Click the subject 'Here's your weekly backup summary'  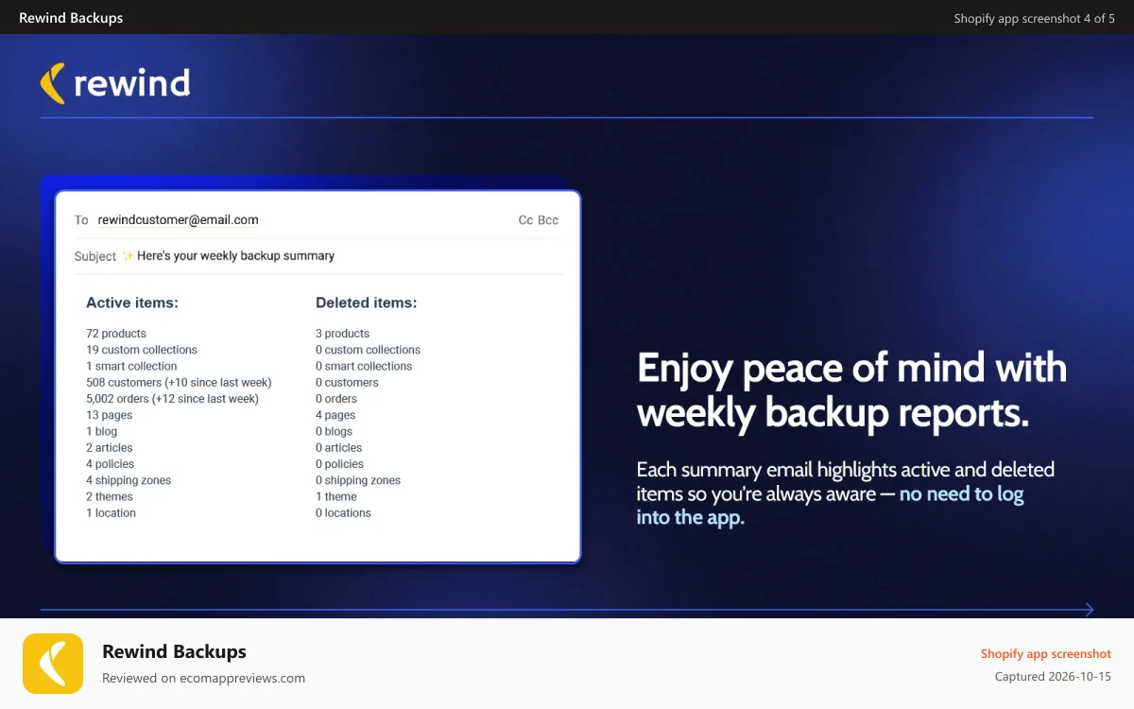[236, 255]
